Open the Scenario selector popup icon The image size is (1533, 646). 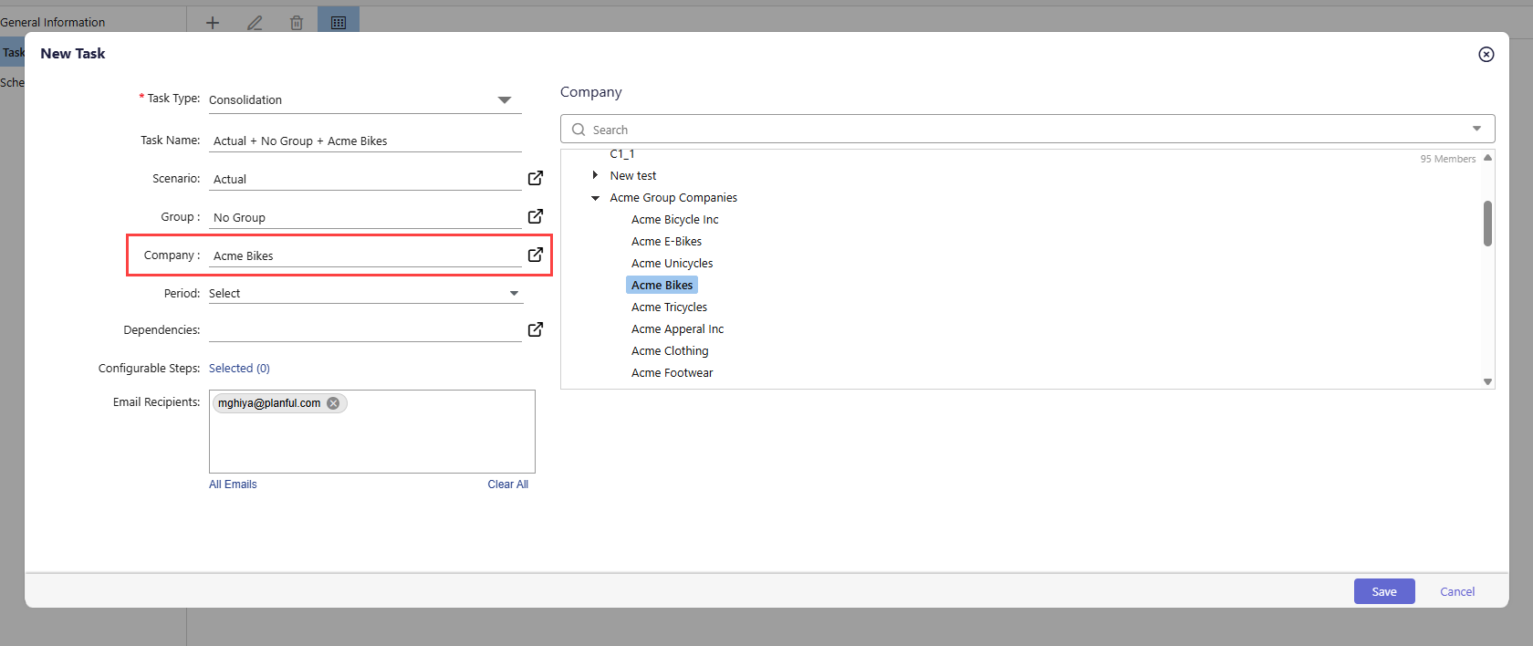tap(536, 178)
